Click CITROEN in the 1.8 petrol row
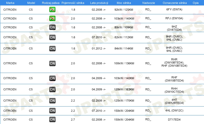 [x=10, y=10]
